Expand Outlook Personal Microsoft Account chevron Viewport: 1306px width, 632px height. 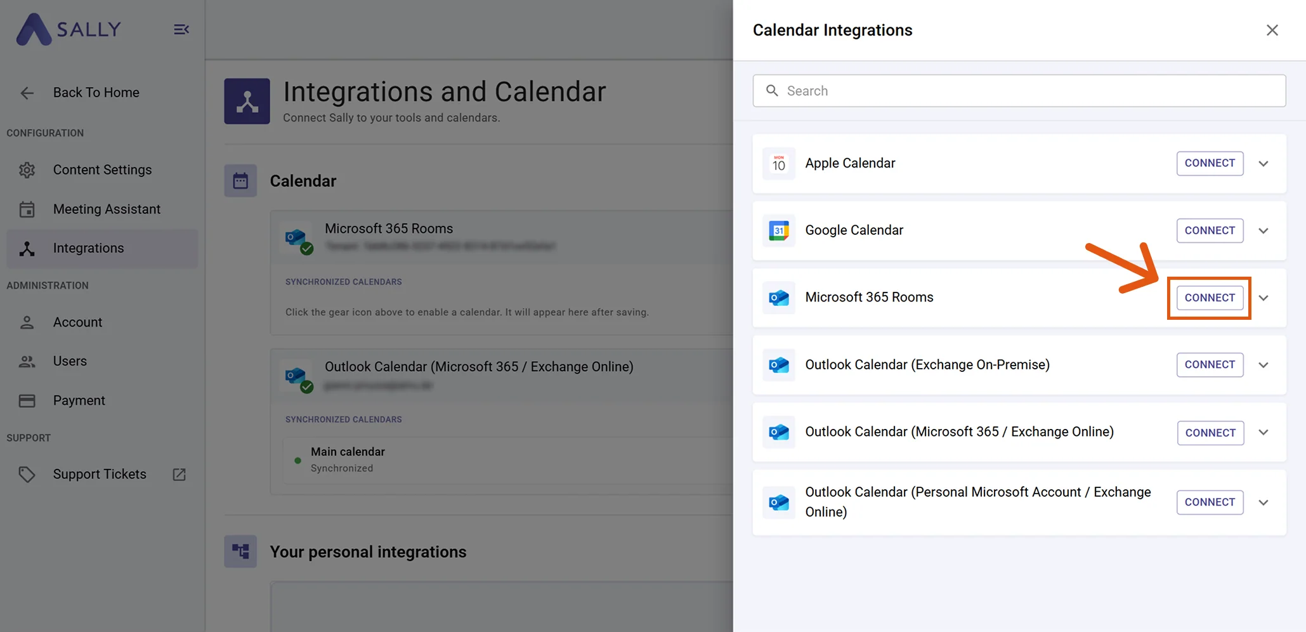point(1264,503)
